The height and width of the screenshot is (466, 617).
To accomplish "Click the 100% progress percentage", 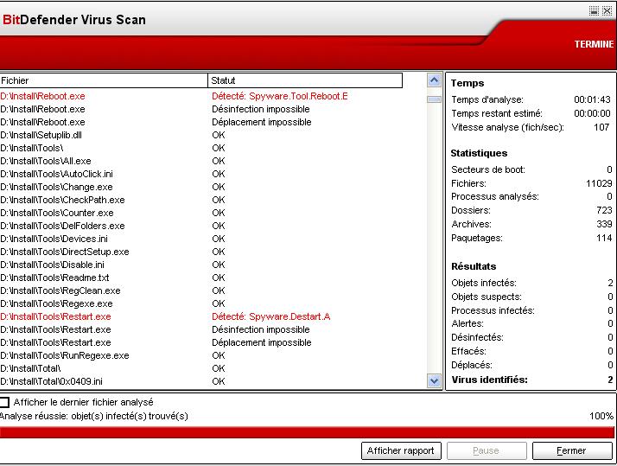I will click(601, 417).
